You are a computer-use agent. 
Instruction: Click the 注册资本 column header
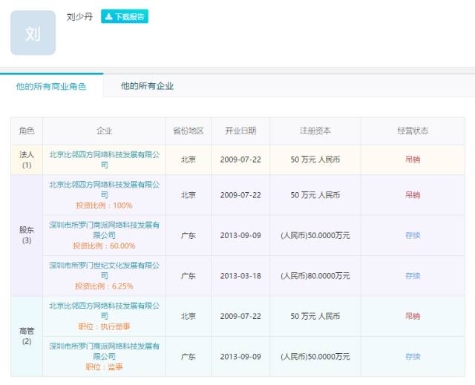(315, 131)
